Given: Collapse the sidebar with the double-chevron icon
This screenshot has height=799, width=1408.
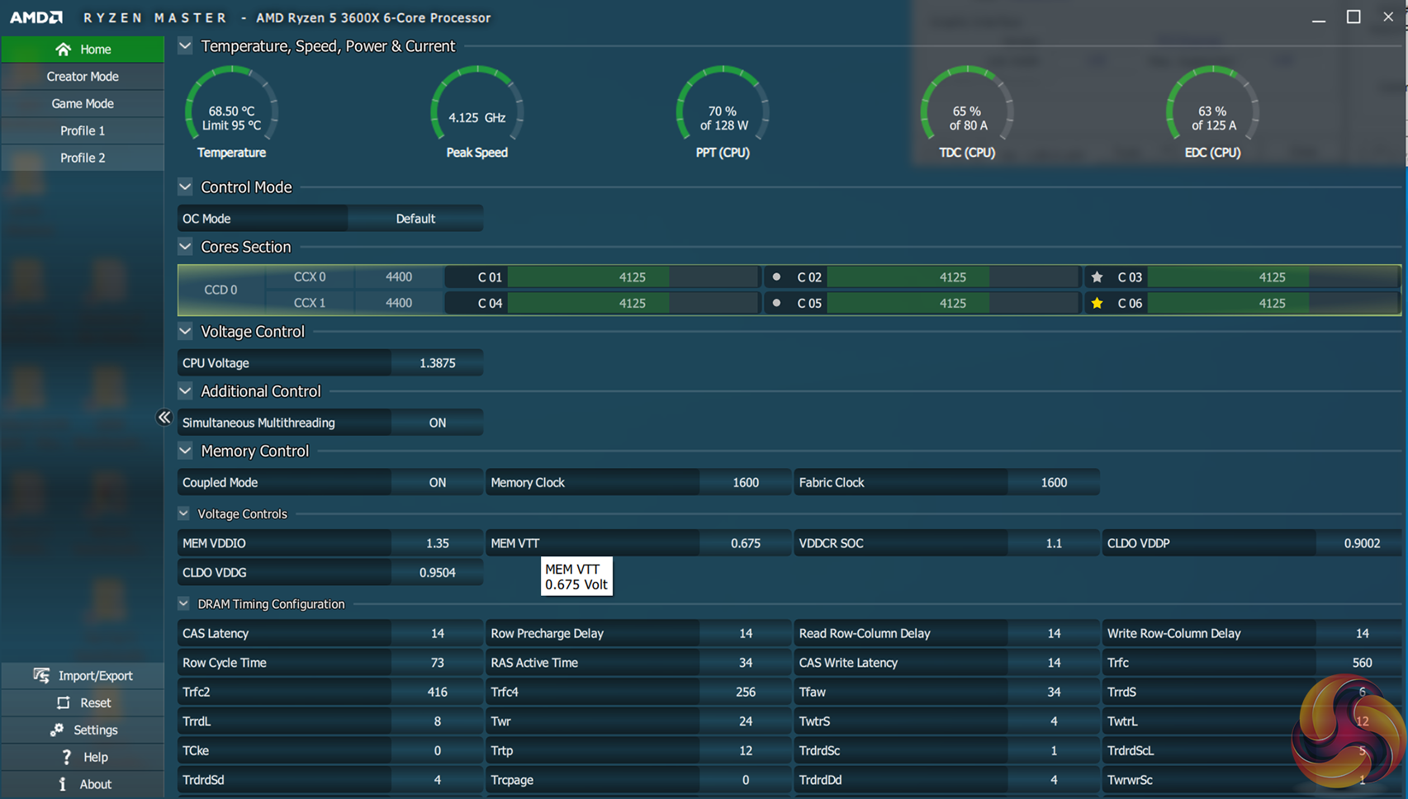Looking at the screenshot, I should [x=164, y=418].
